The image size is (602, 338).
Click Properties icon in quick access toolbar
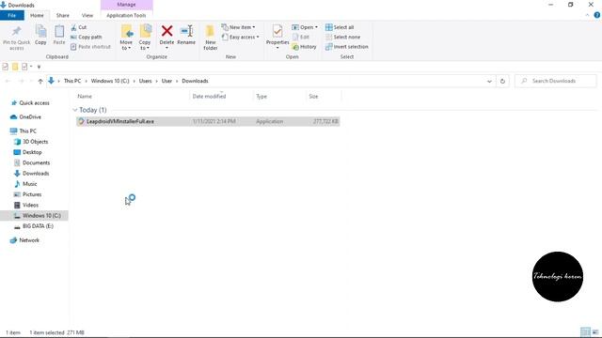[x=5, y=67]
